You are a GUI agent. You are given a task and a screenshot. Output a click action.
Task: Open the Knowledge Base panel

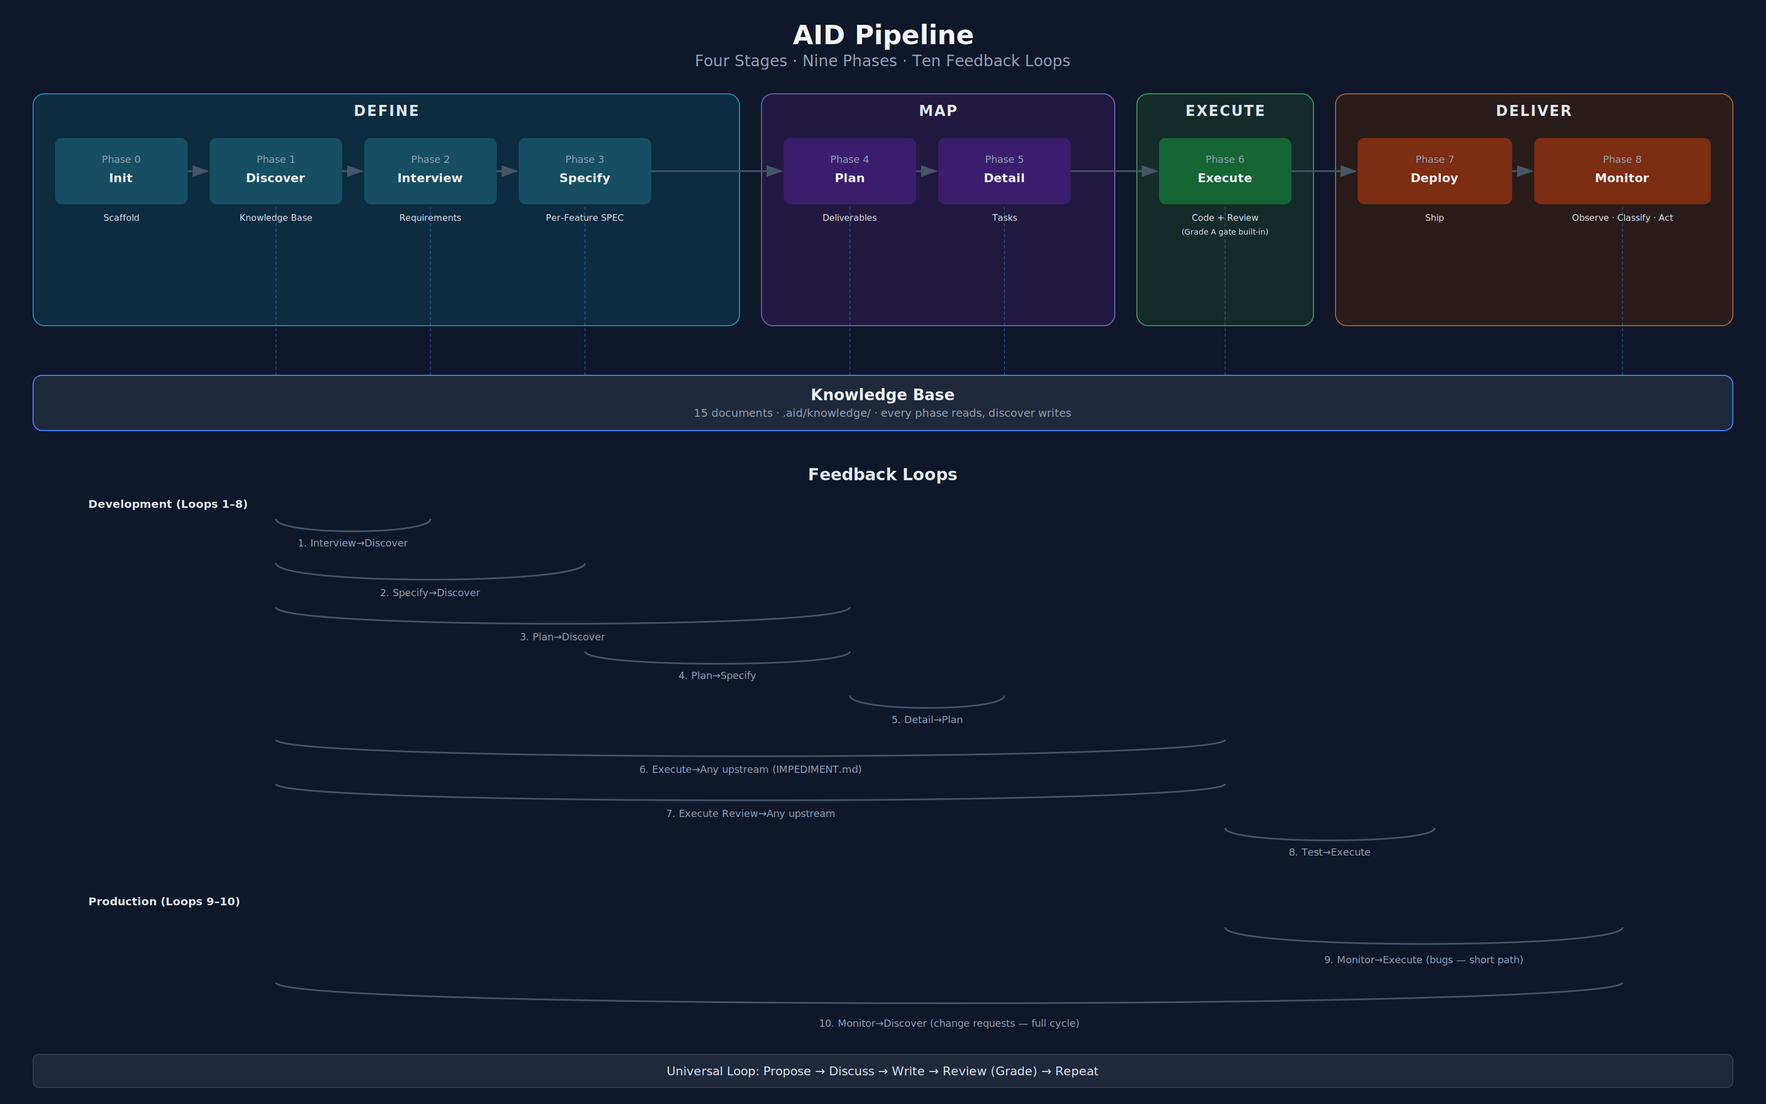point(882,402)
